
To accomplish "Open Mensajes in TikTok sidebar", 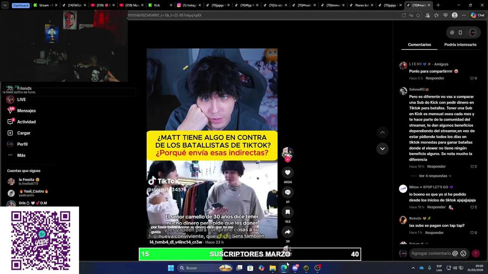I will (x=26, y=111).
